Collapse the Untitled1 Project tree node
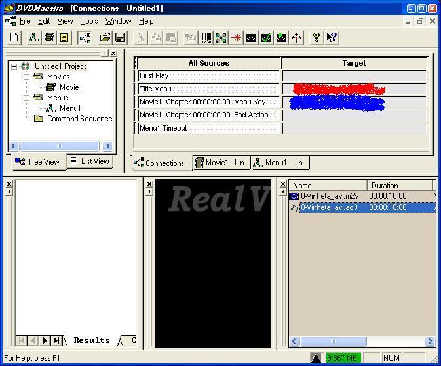441x366 pixels. coord(14,66)
